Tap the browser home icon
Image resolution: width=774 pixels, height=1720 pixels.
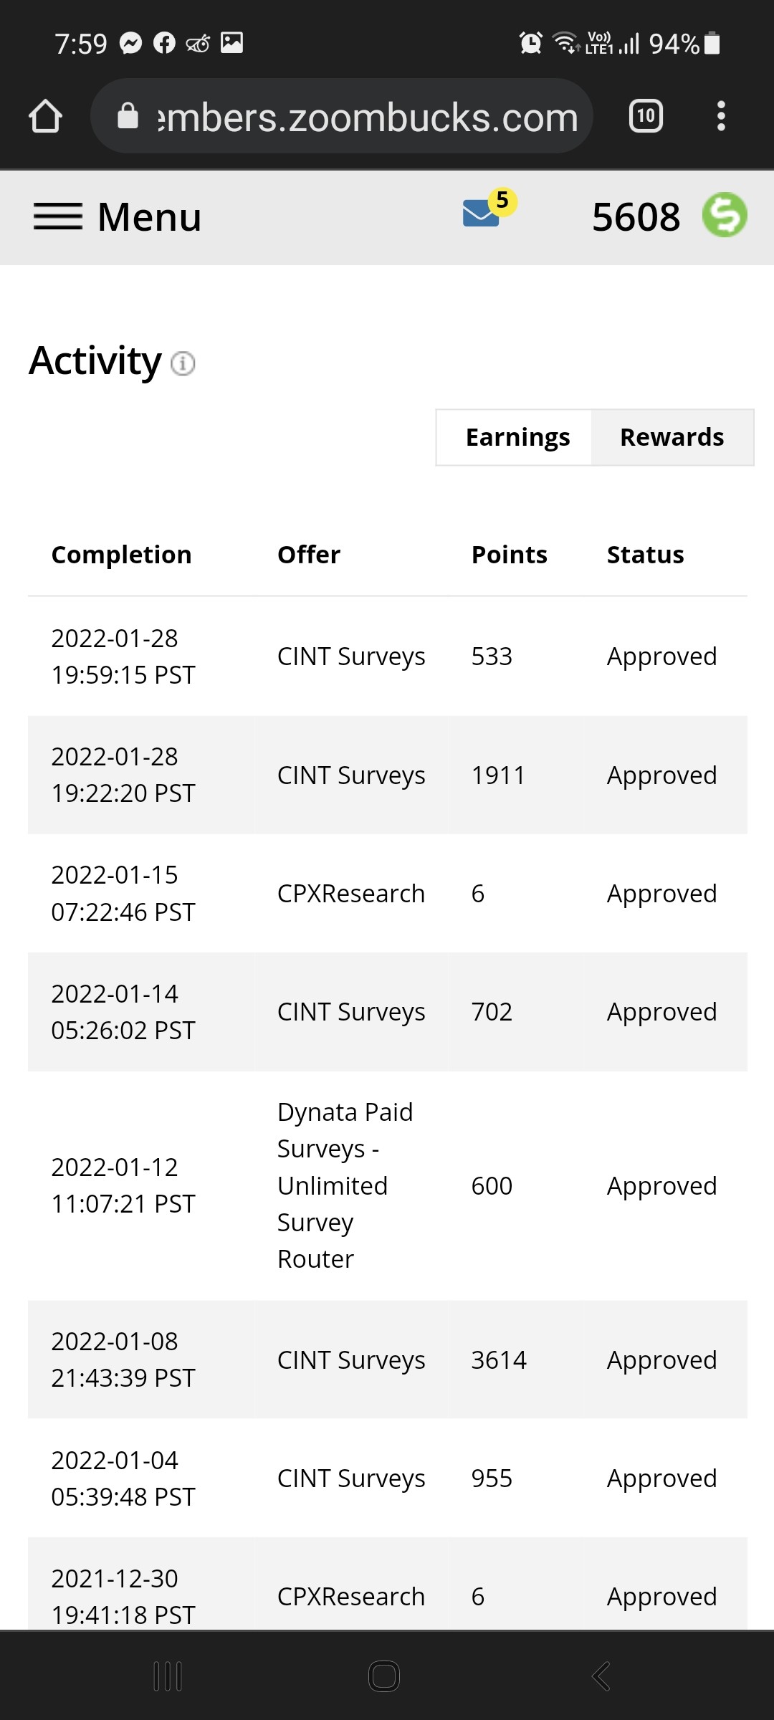45,116
